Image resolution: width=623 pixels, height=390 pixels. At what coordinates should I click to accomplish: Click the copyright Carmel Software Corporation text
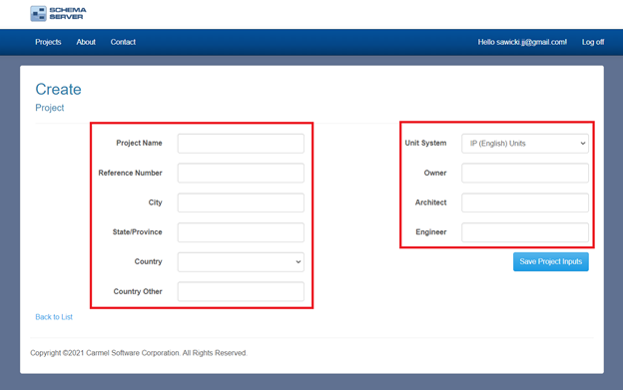click(139, 353)
